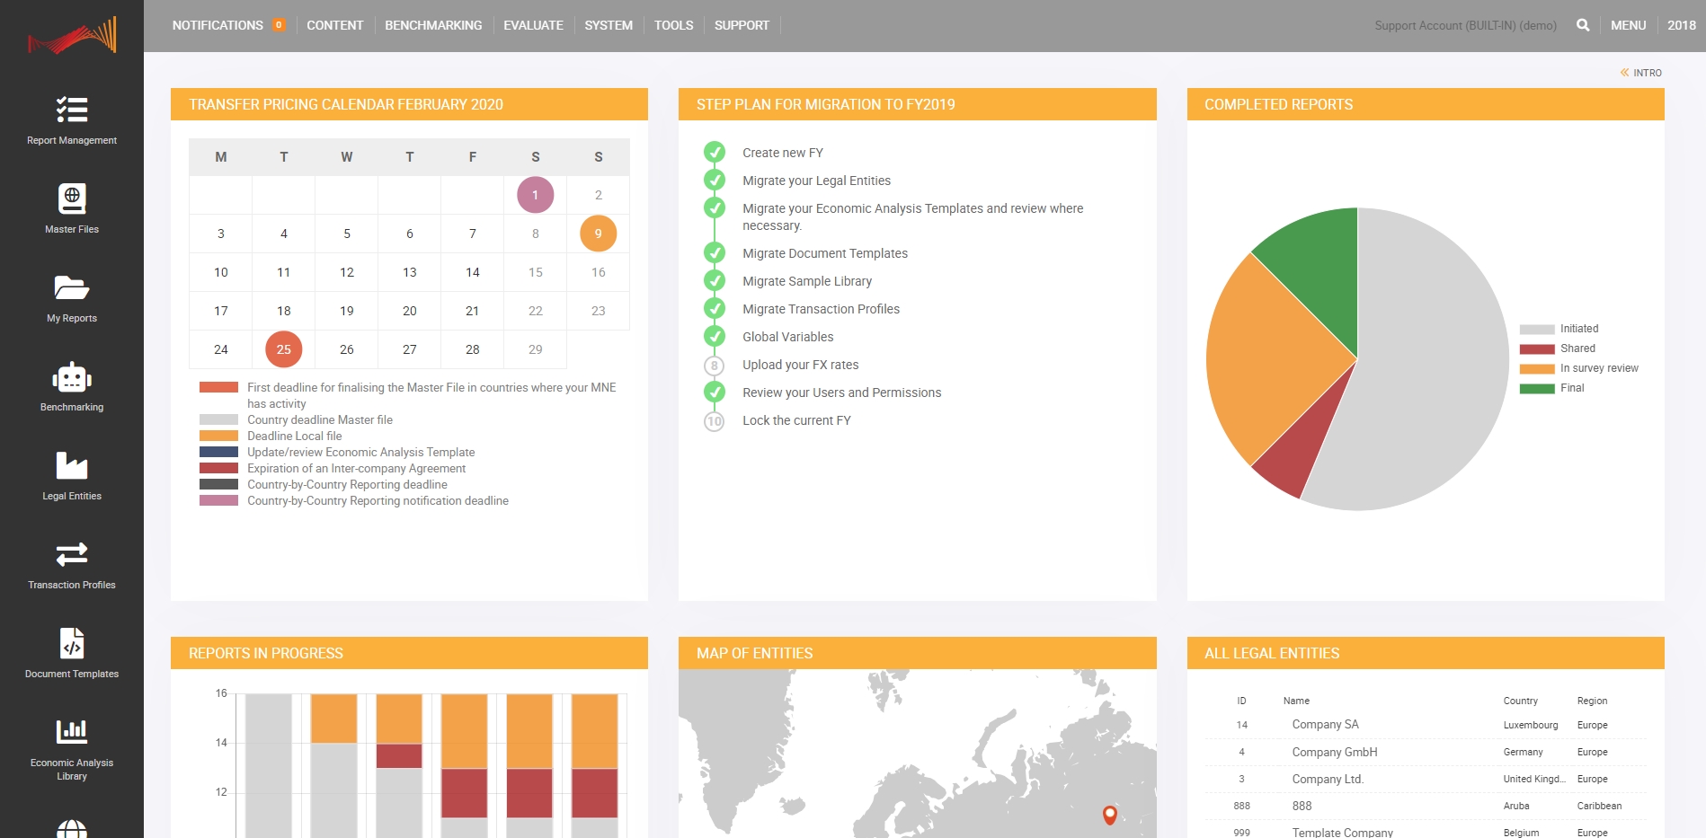The width and height of the screenshot is (1706, 838).
Task: Open the MENU dropdown in top bar
Action: 1629,25
